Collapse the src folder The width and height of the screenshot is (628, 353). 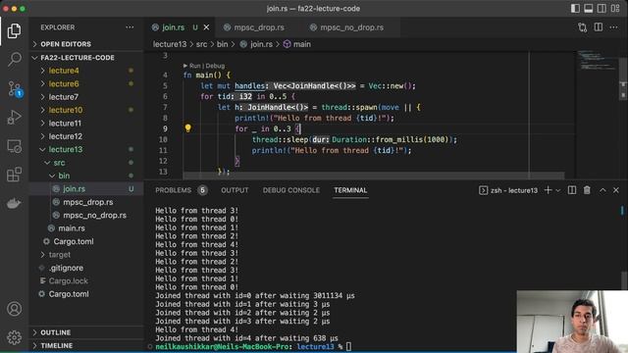(86, 163)
